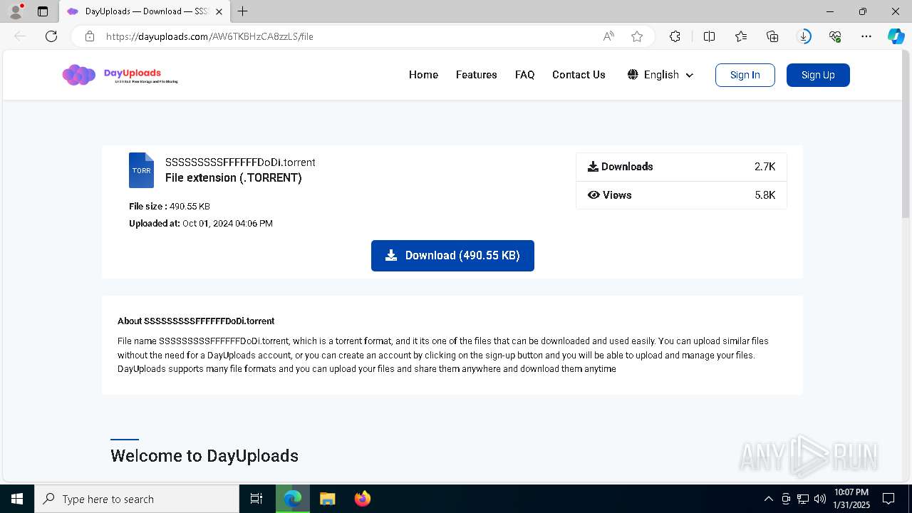Add this page to favorites

tap(637, 36)
